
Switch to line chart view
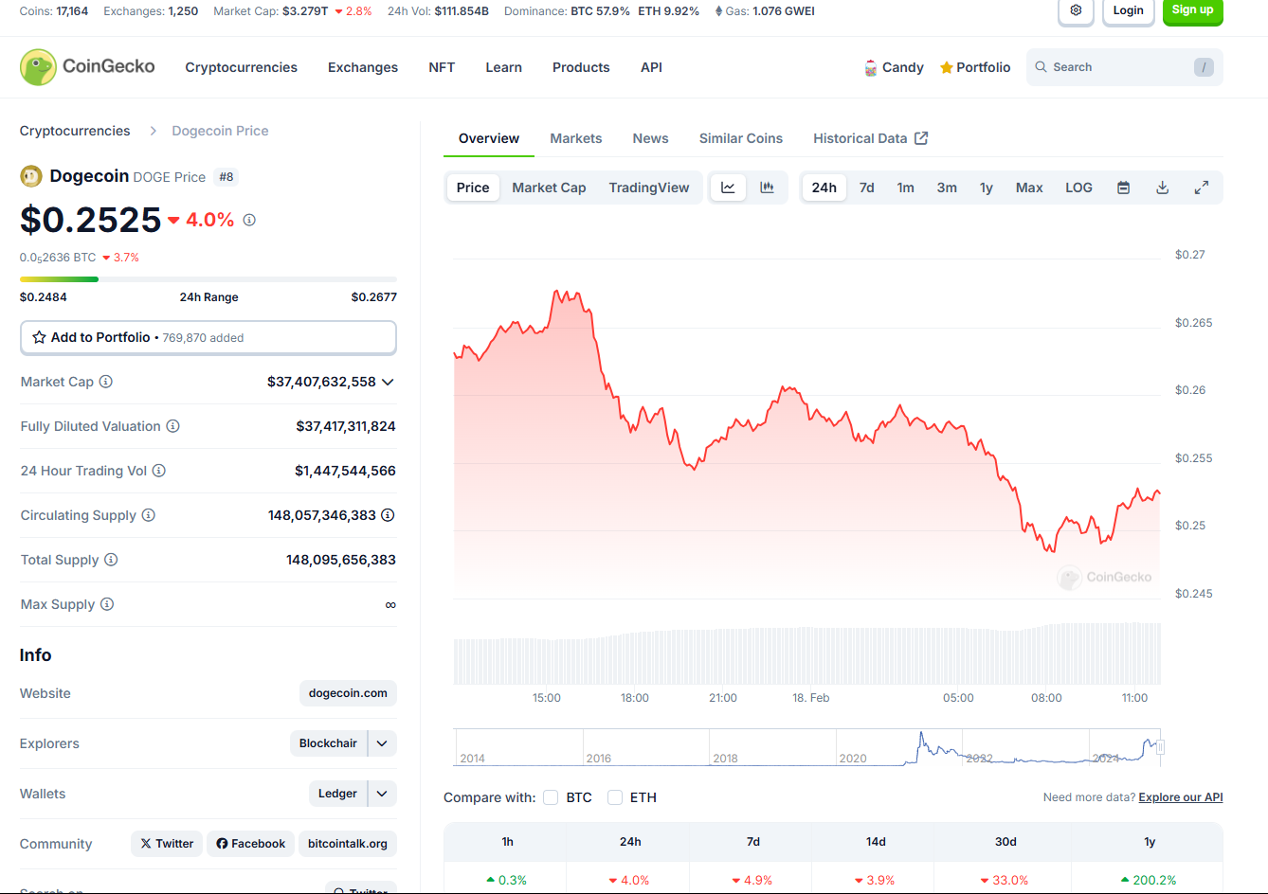point(728,188)
